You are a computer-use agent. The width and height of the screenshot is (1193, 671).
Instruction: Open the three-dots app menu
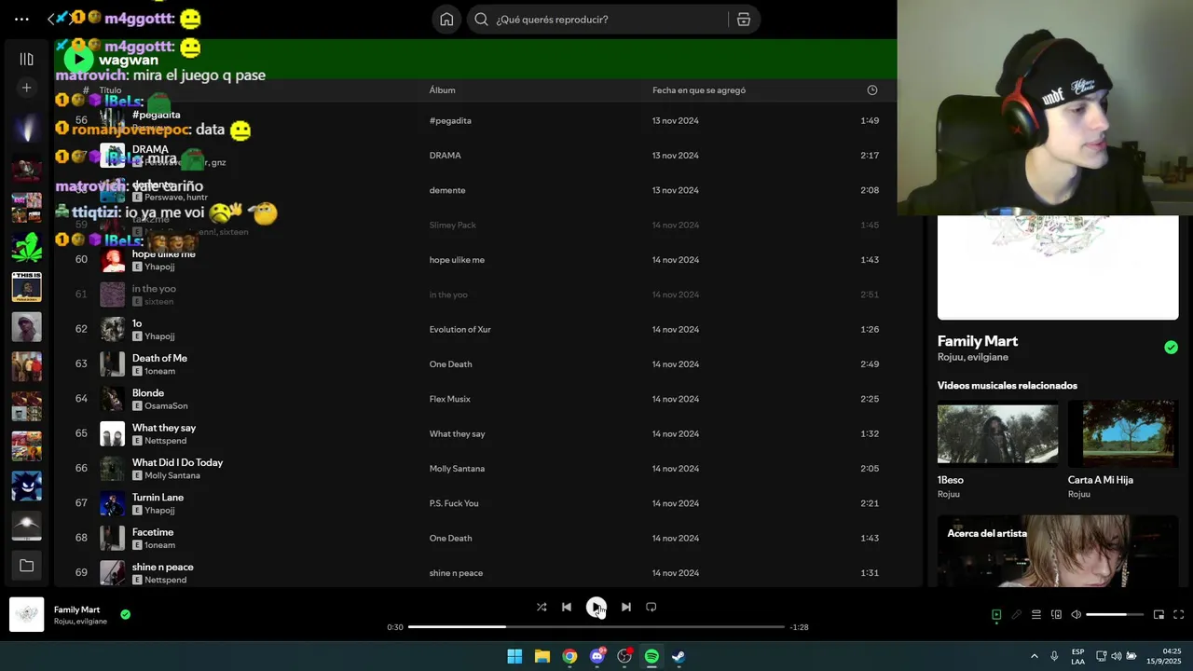[x=22, y=20]
